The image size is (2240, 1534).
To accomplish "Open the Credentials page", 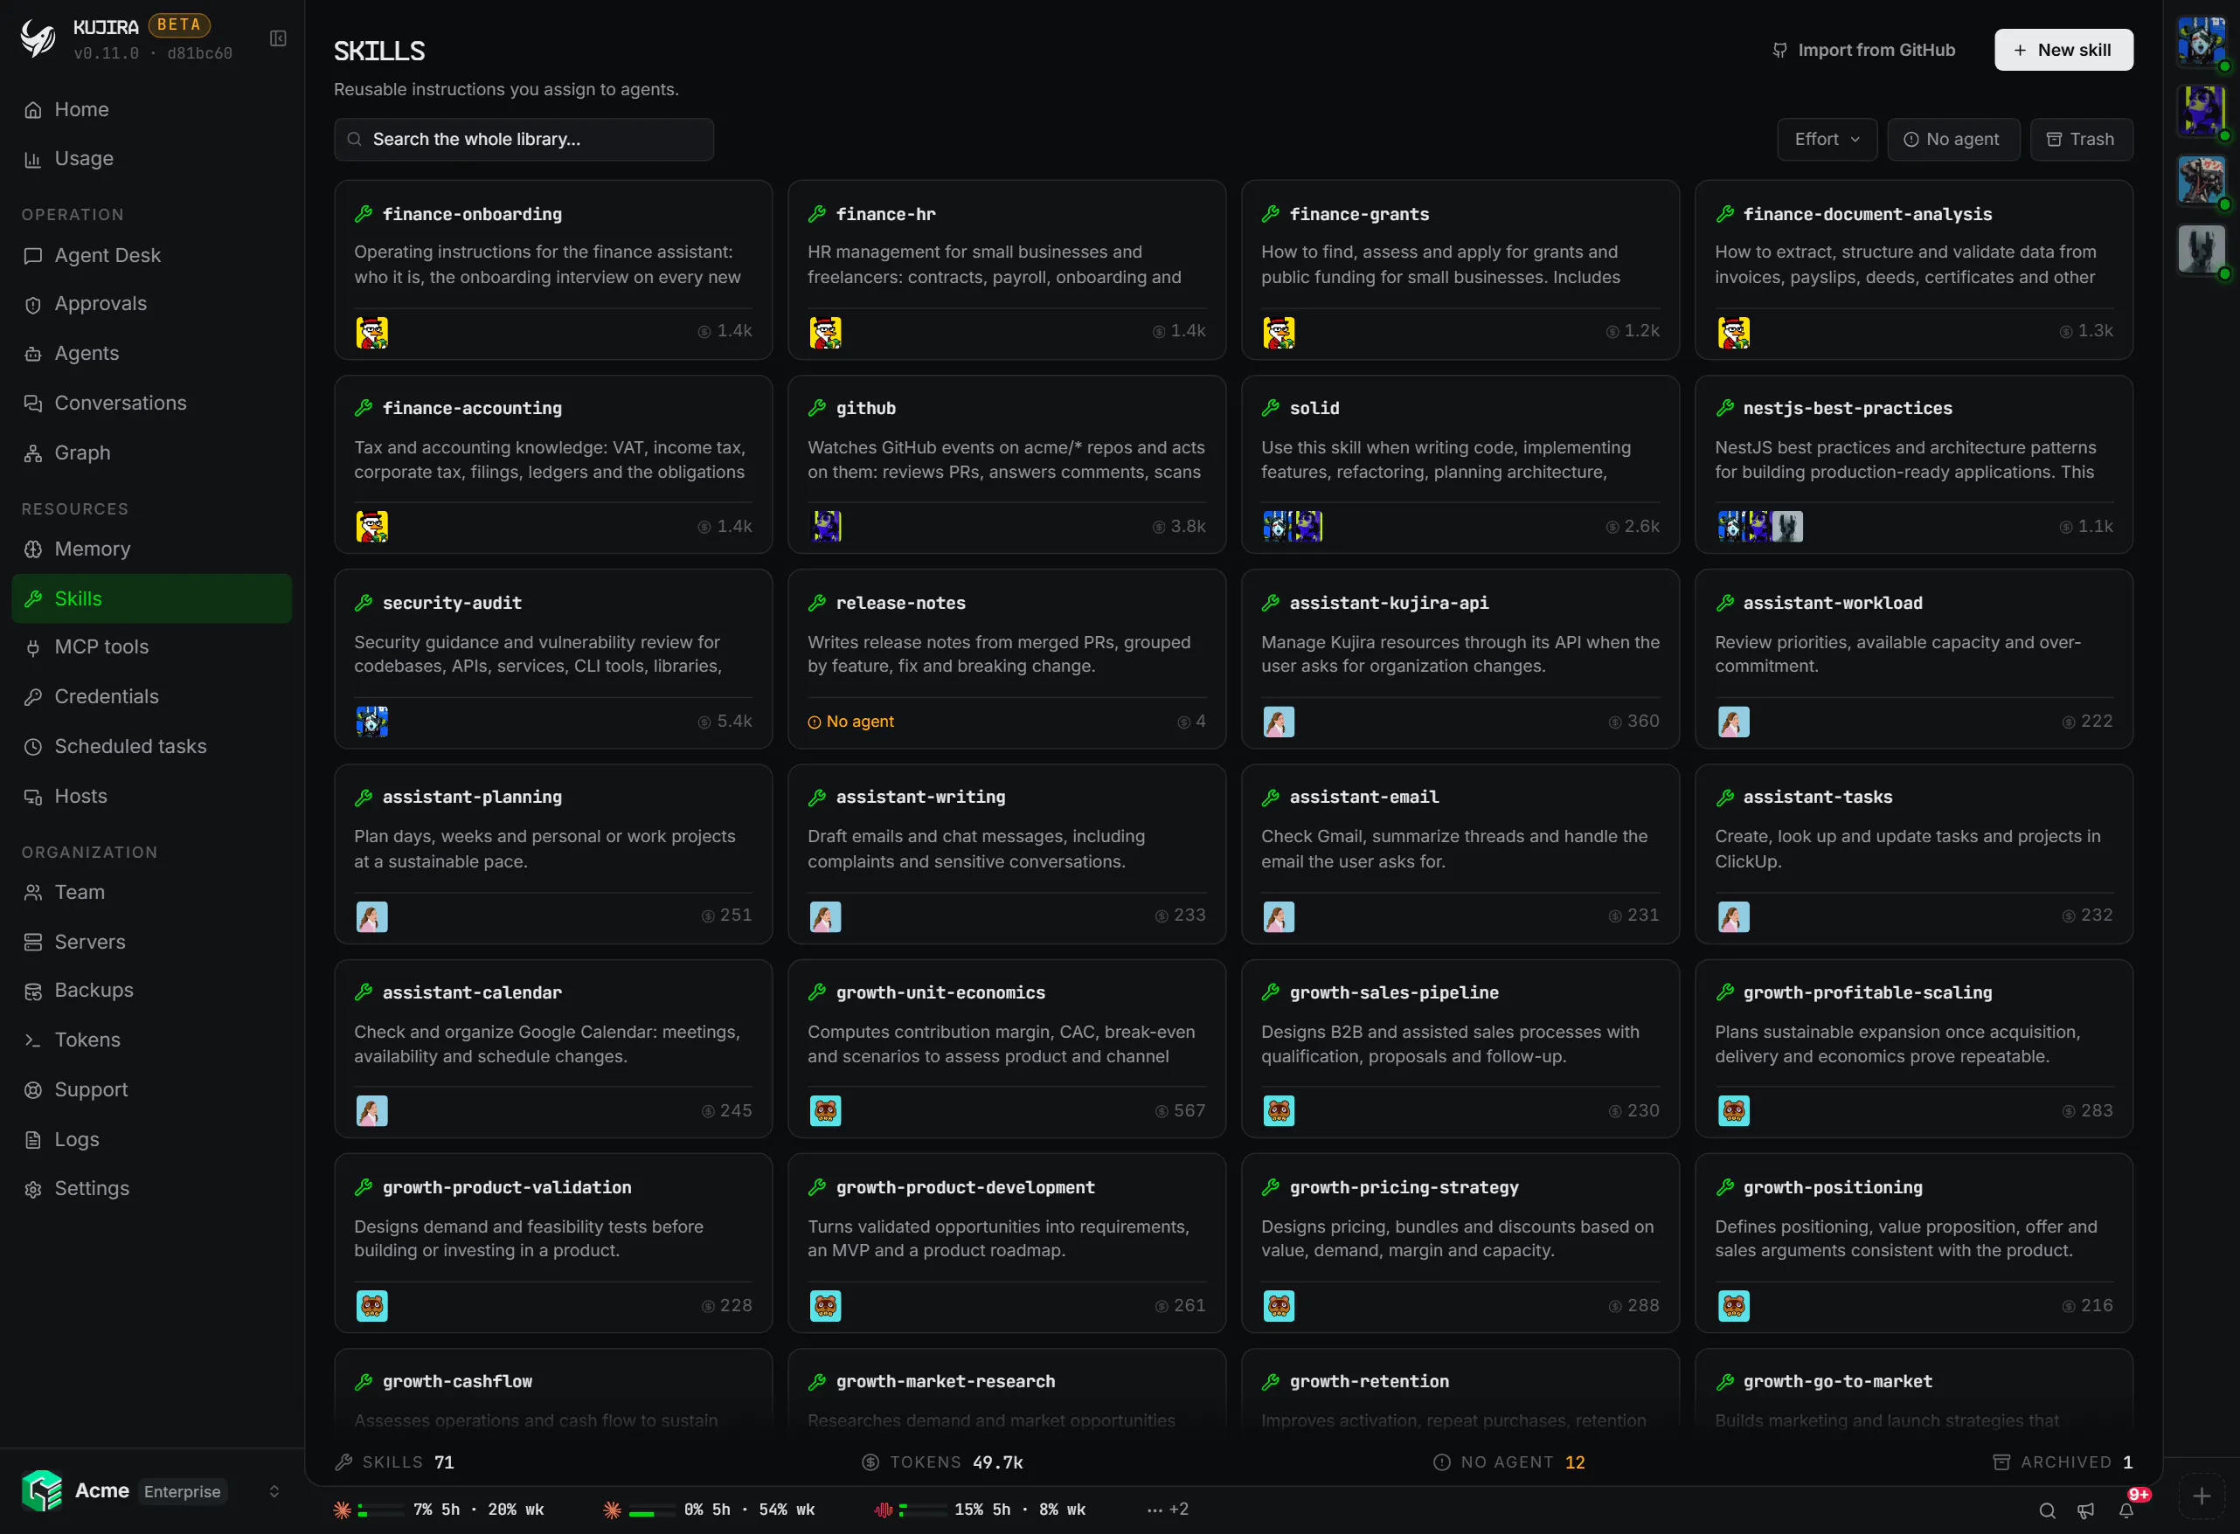I will tap(151, 696).
